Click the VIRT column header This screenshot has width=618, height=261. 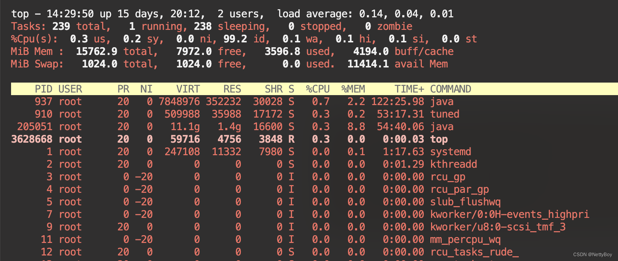click(188, 89)
